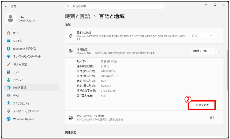This screenshot has width=230, height=139.
Task: Click the Bluetooth icon in sidebar
Action: click(9, 48)
